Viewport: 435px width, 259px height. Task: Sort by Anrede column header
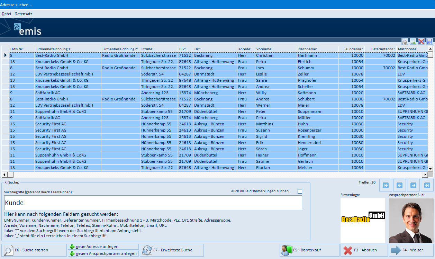(246, 49)
